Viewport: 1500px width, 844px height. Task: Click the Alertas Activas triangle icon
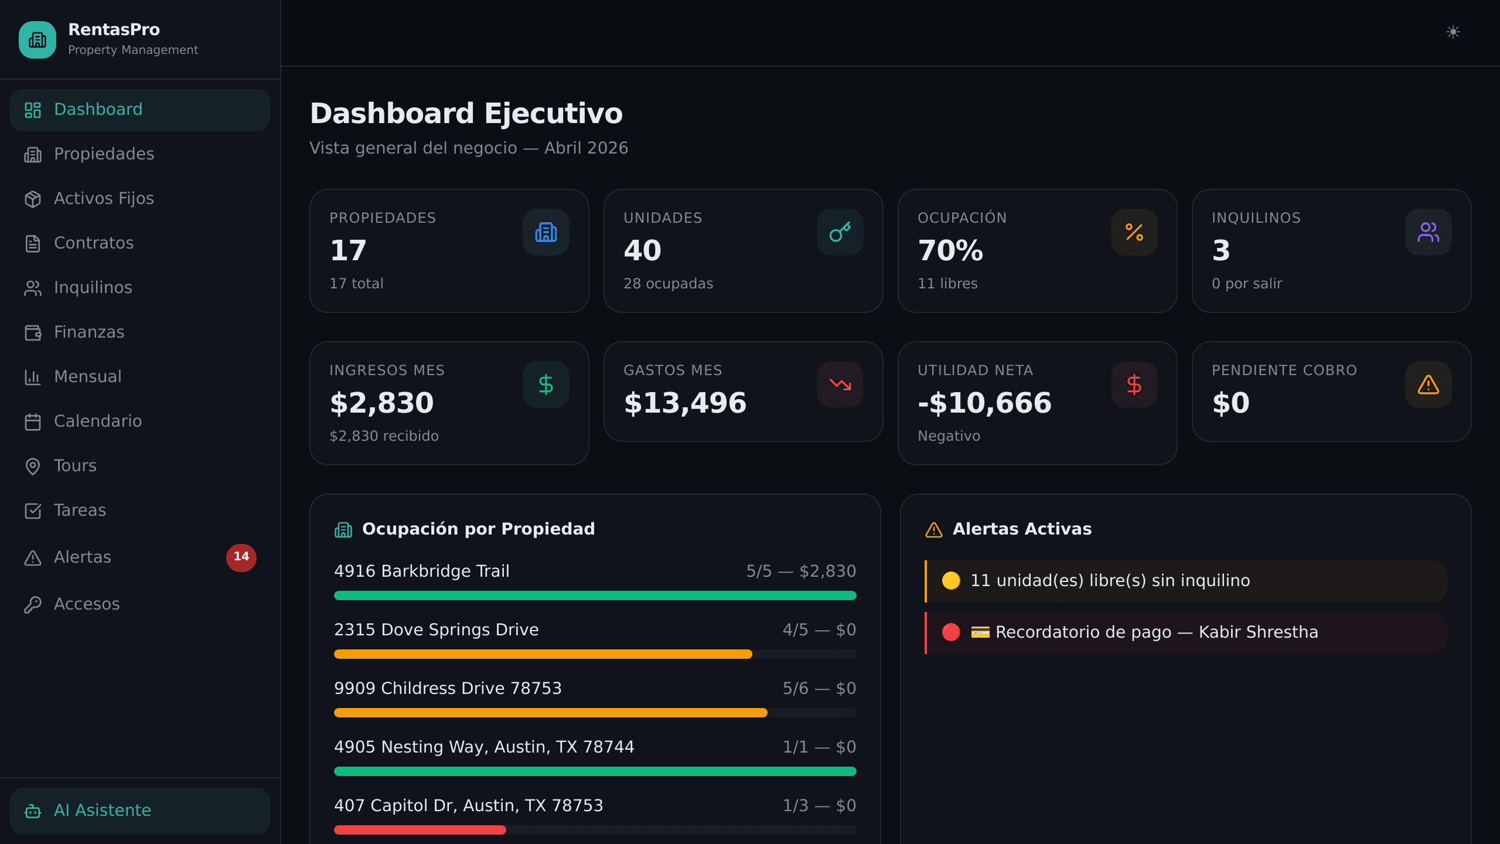click(x=934, y=530)
